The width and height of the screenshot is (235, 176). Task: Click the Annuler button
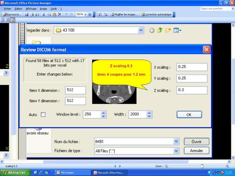196,151
